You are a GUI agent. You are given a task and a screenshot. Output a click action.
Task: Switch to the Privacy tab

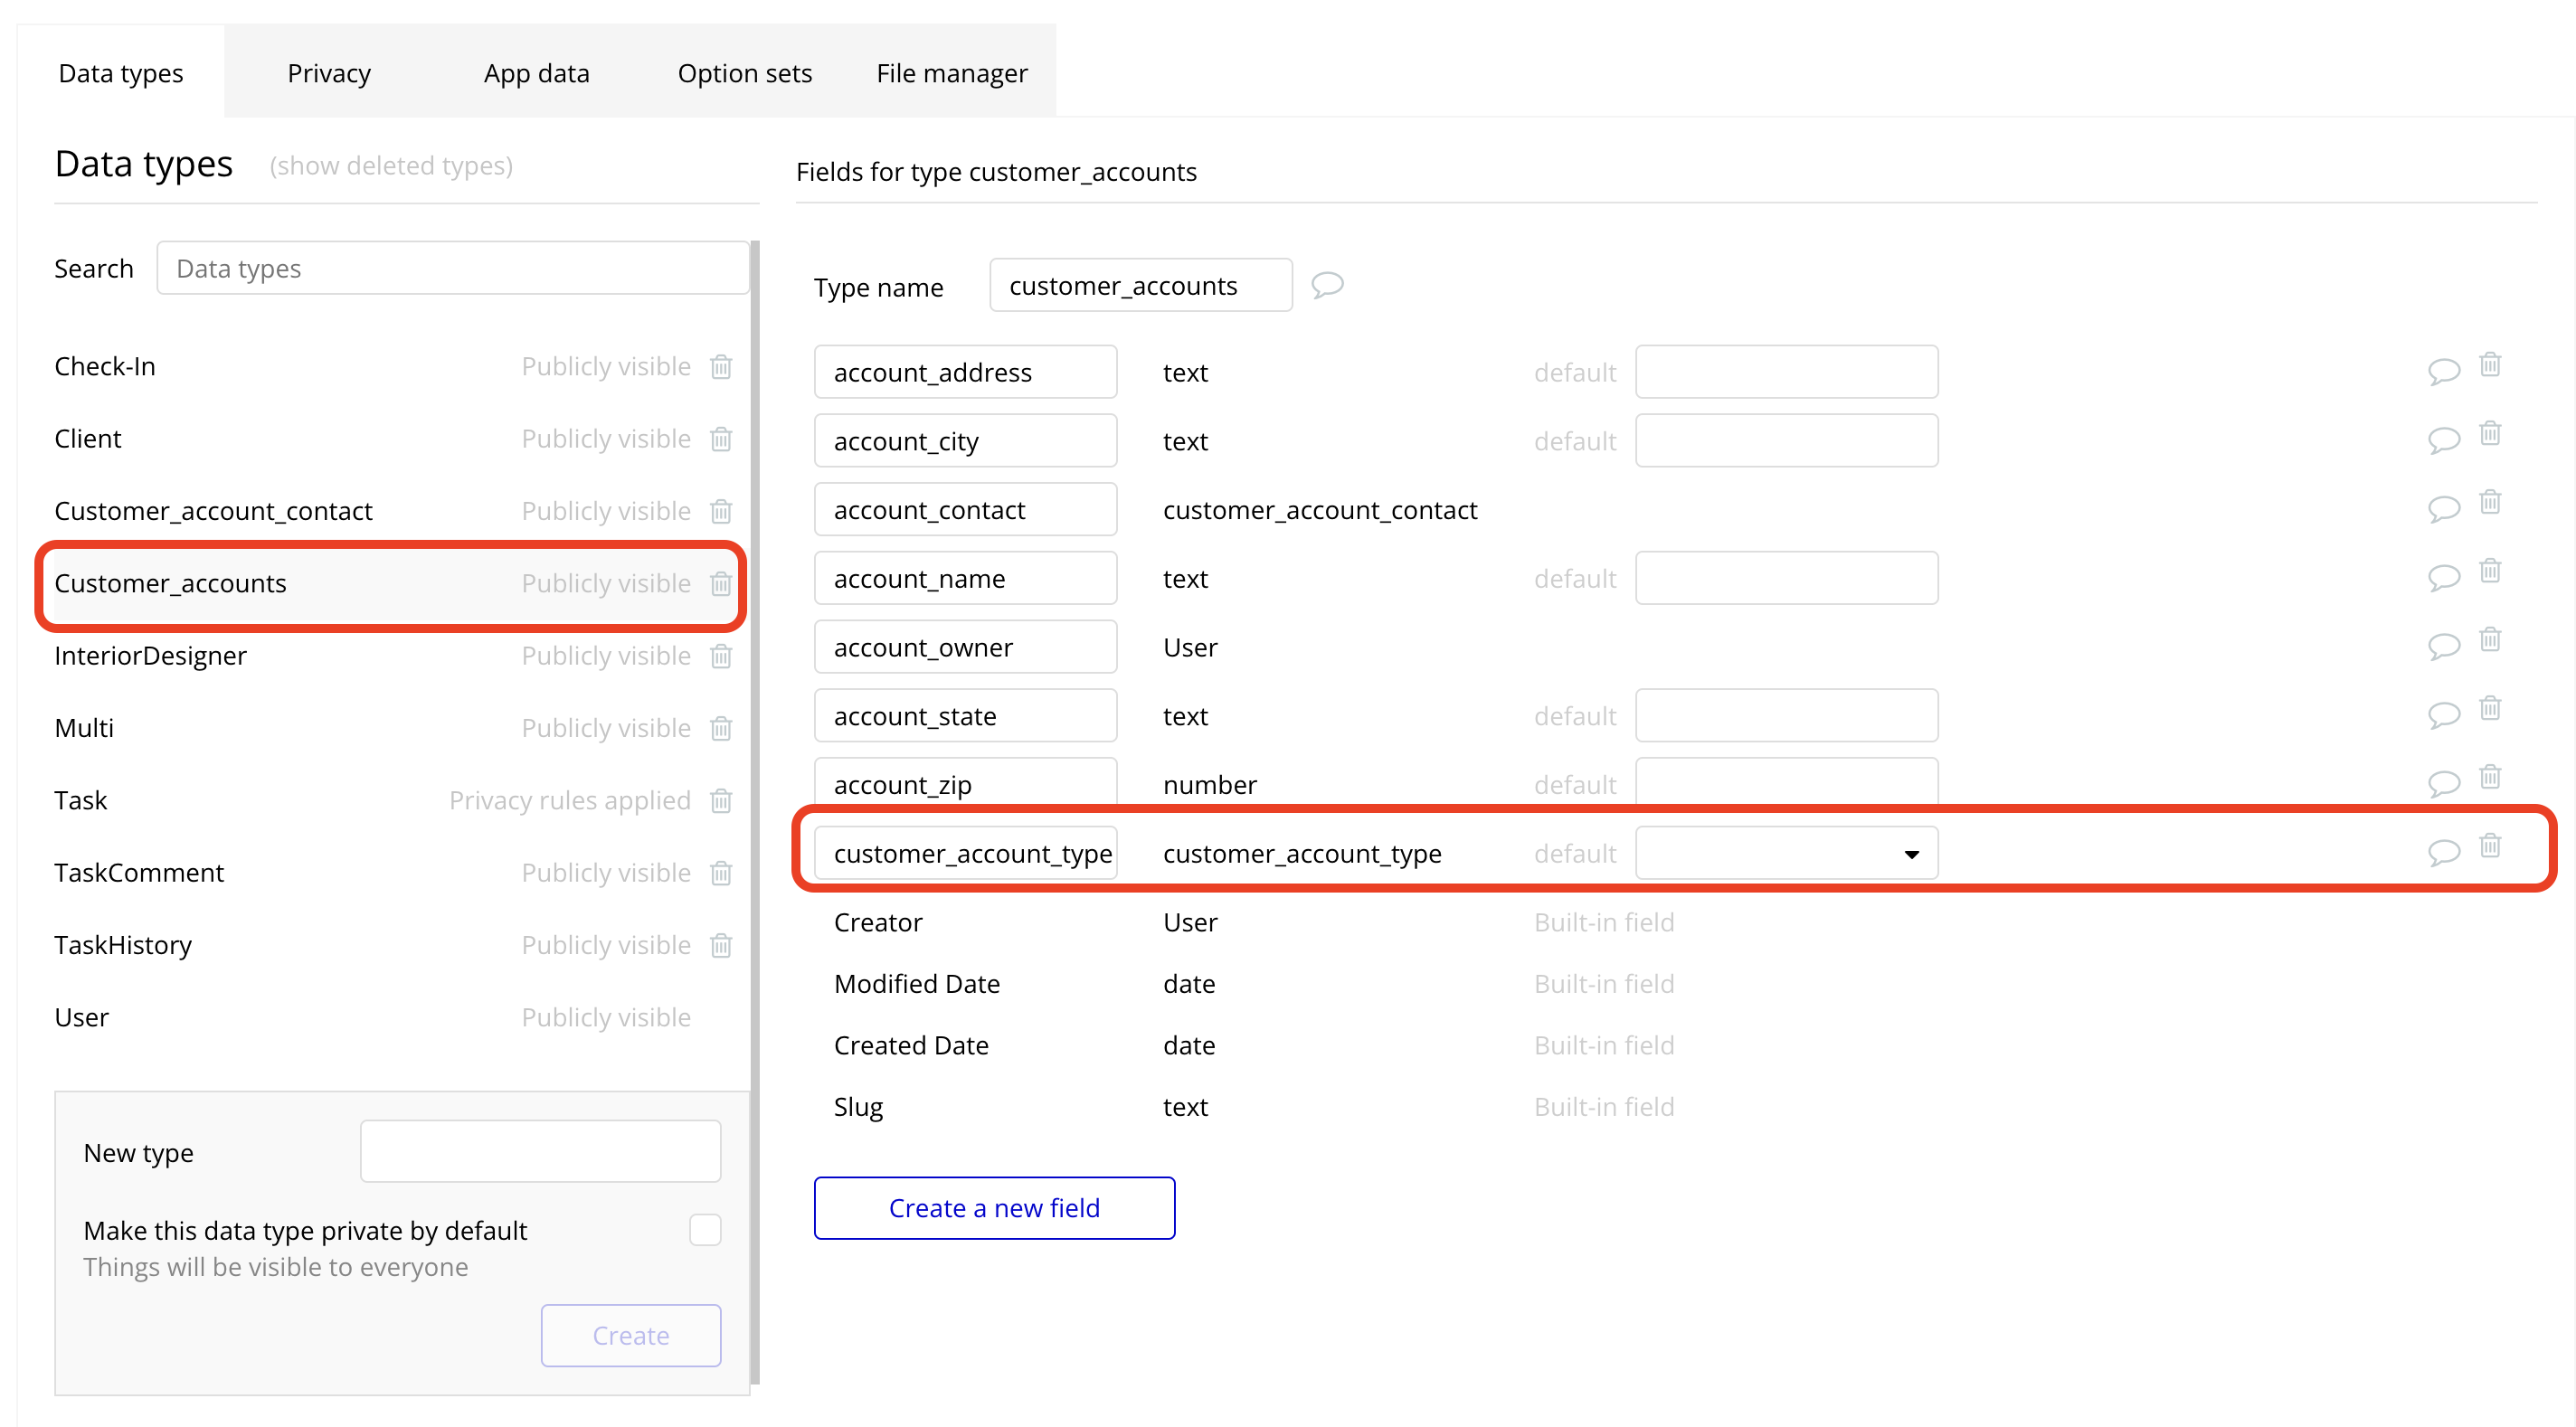(x=329, y=73)
